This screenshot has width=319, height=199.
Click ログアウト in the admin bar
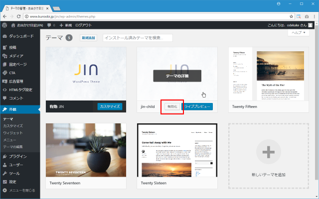[x=83, y=25]
